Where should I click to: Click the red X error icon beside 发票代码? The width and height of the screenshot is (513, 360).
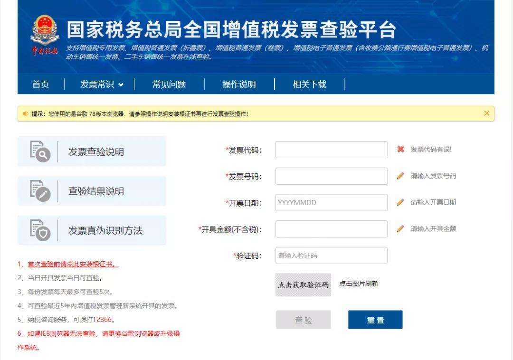(x=400, y=149)
